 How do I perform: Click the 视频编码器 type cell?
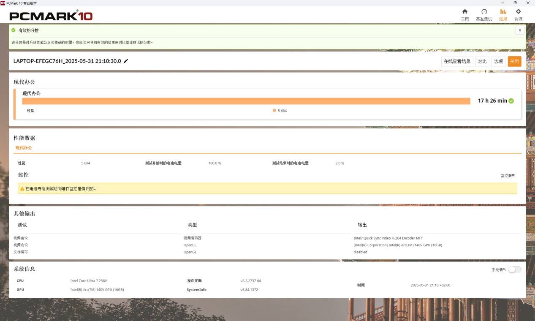pyautogui.click(x=193, y=238)
